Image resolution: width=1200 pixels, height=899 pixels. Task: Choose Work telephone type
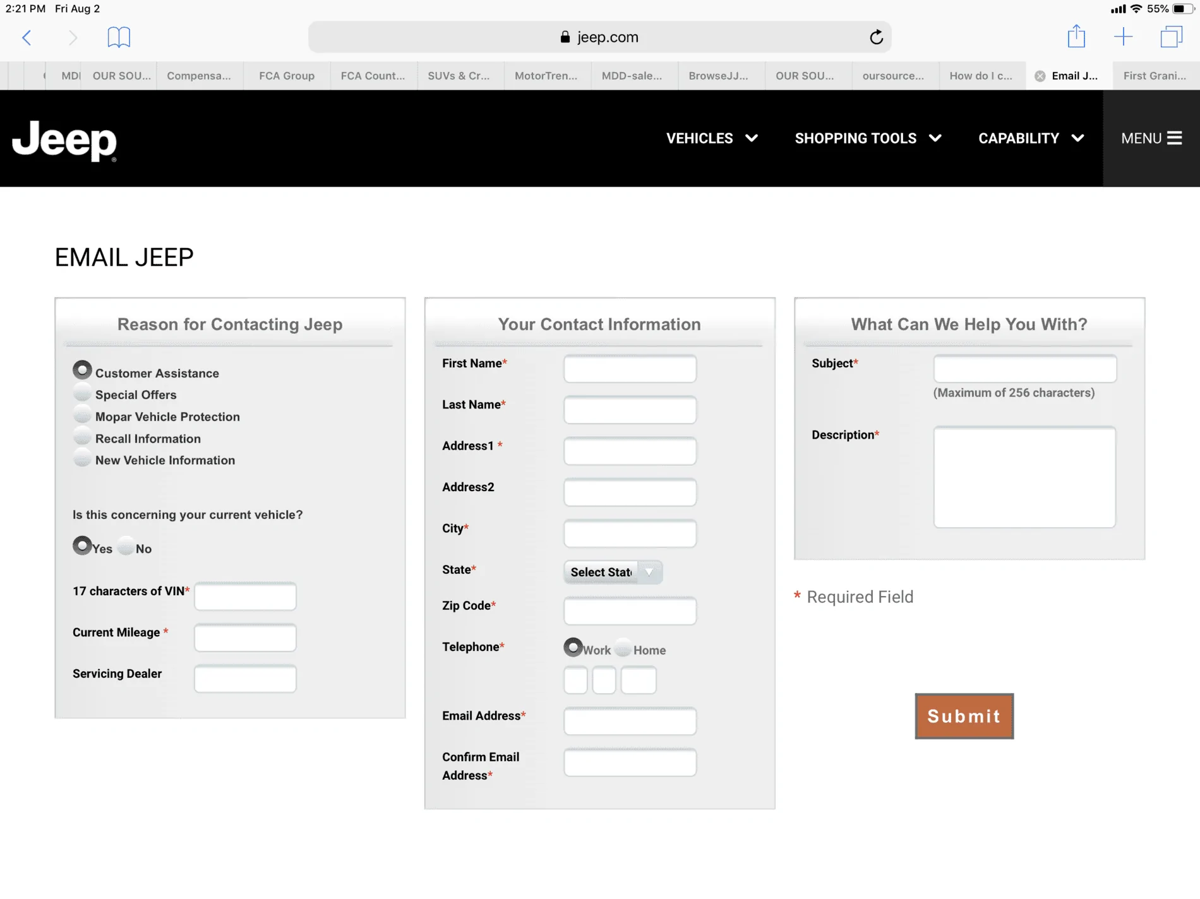point(573,647)
